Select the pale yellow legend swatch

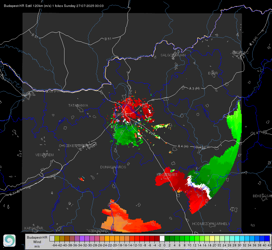tap(212, 238)
